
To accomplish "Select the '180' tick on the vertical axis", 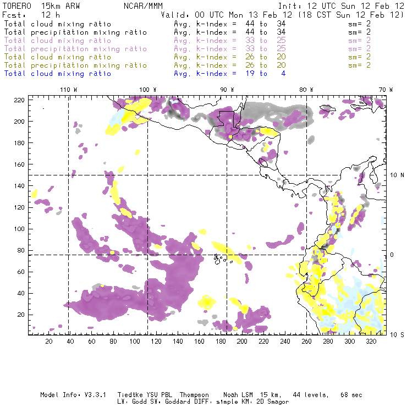I will pos(19,143).
